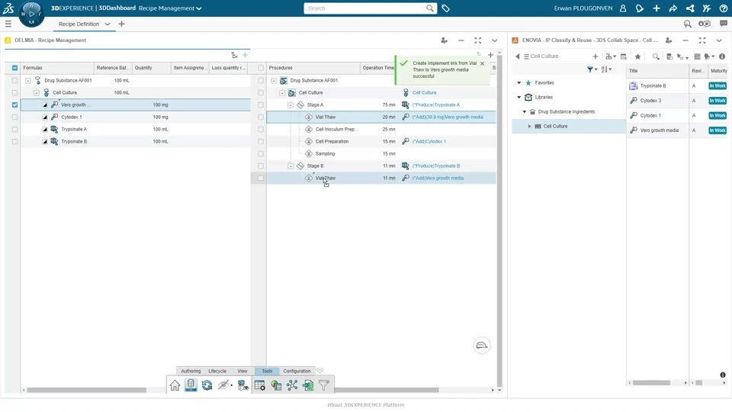Click the share arrow icon in top bar
Image resolution: width=732 pixels, height=412 pixels.
673,8
